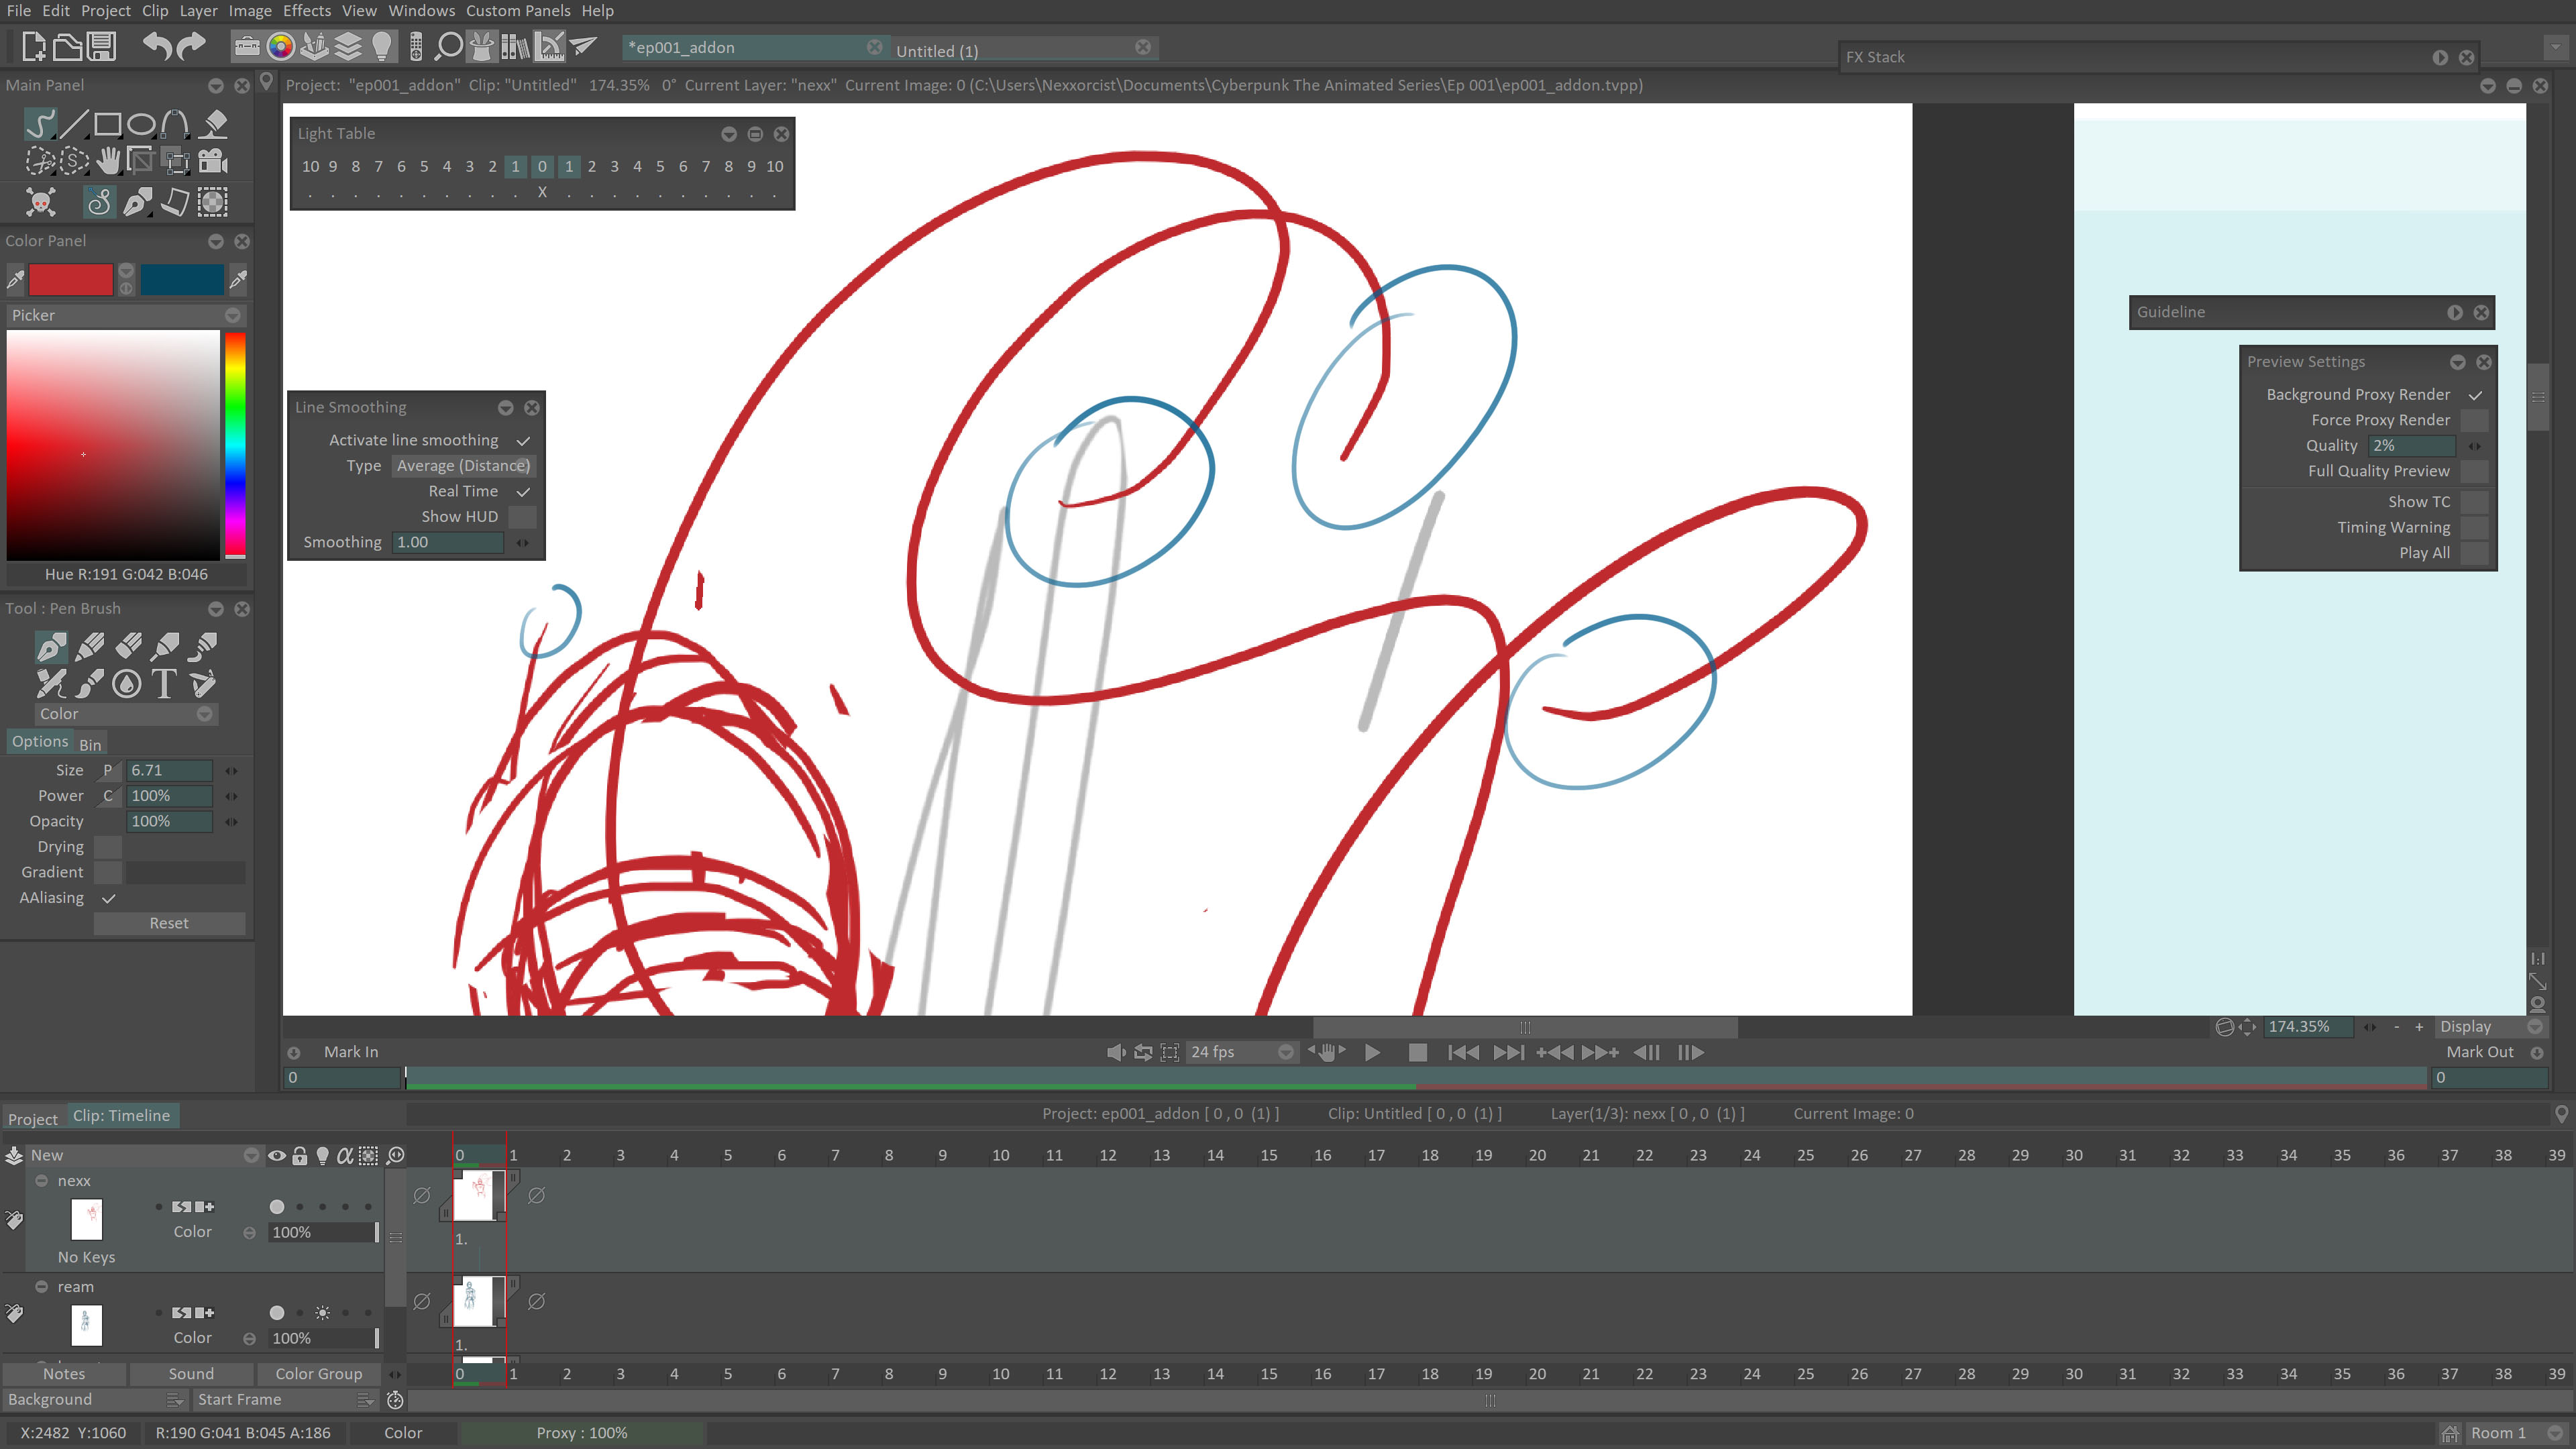Open the Custom Panels menu
Screen dimensions: 2576x1449
coord(518,11)
